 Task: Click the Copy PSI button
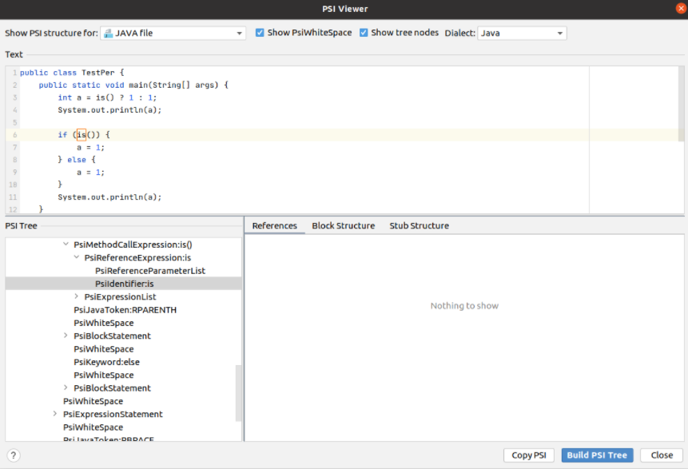click(528, 455)
